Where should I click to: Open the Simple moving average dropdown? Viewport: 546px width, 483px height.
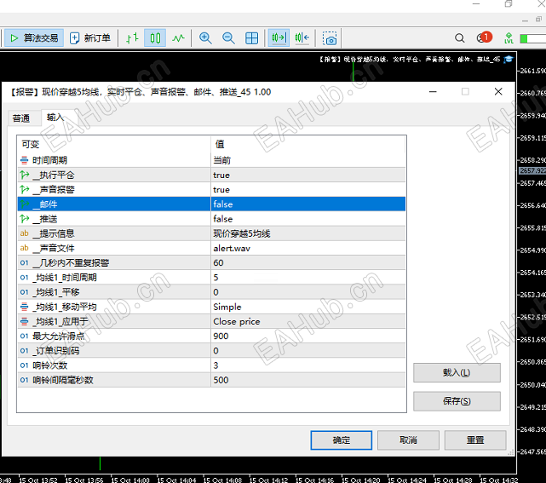pos(308,307)
